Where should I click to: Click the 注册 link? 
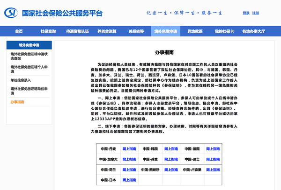click(x=256, y=13)
